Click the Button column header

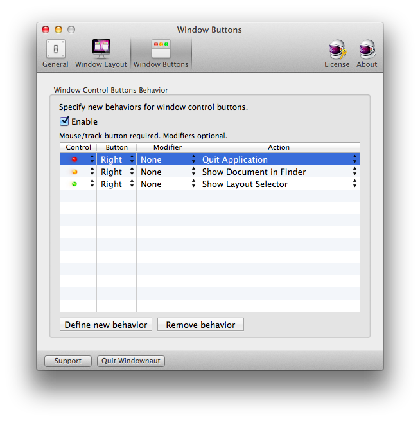[x=117, y=147]
